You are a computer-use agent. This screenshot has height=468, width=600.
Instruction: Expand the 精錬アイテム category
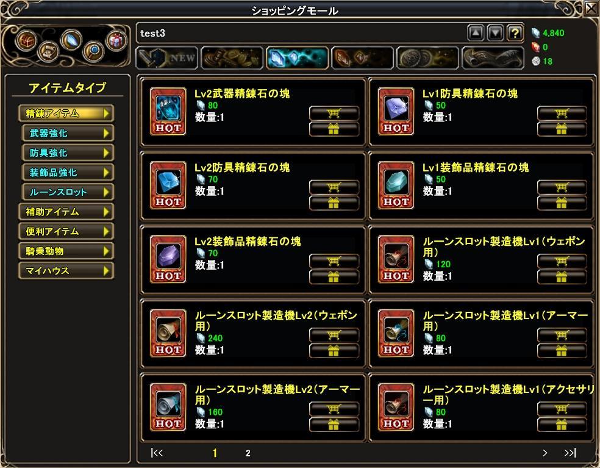click(66, 113)
